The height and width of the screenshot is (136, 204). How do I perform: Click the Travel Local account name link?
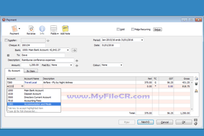(x=31, y=82)
